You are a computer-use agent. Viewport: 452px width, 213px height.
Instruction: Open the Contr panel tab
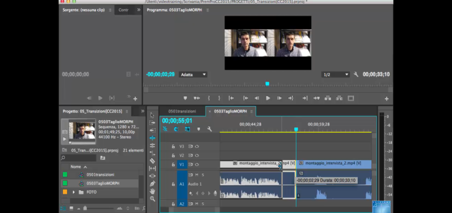pos(123,10)
